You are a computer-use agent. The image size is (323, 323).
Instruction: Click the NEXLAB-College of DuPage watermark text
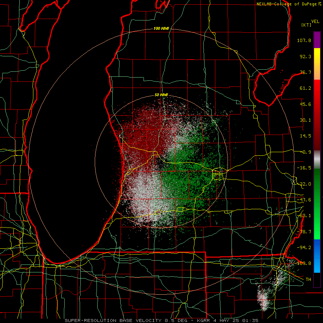click(289, 4)
